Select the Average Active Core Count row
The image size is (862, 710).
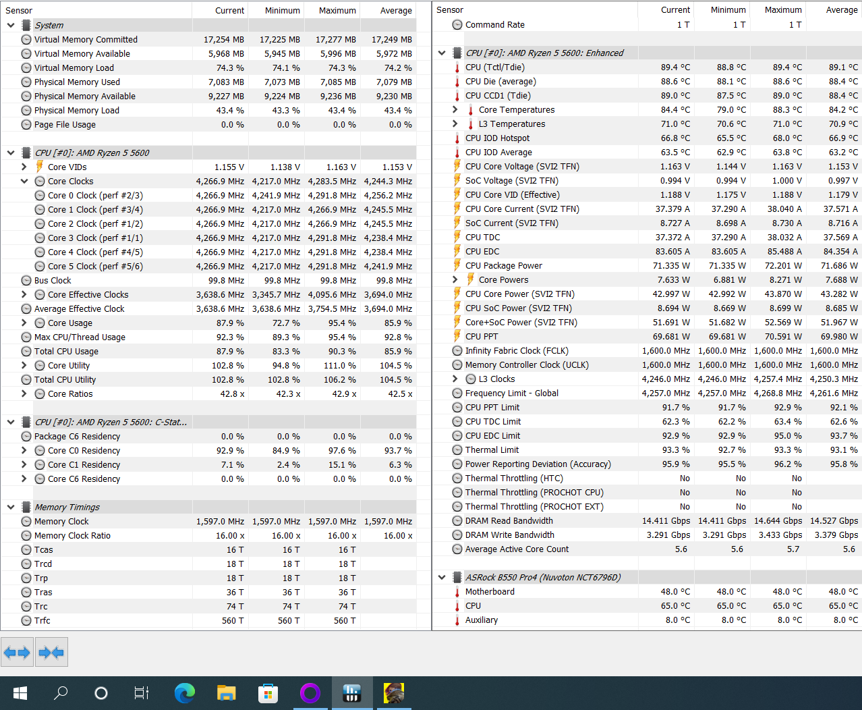click(648, 549)
